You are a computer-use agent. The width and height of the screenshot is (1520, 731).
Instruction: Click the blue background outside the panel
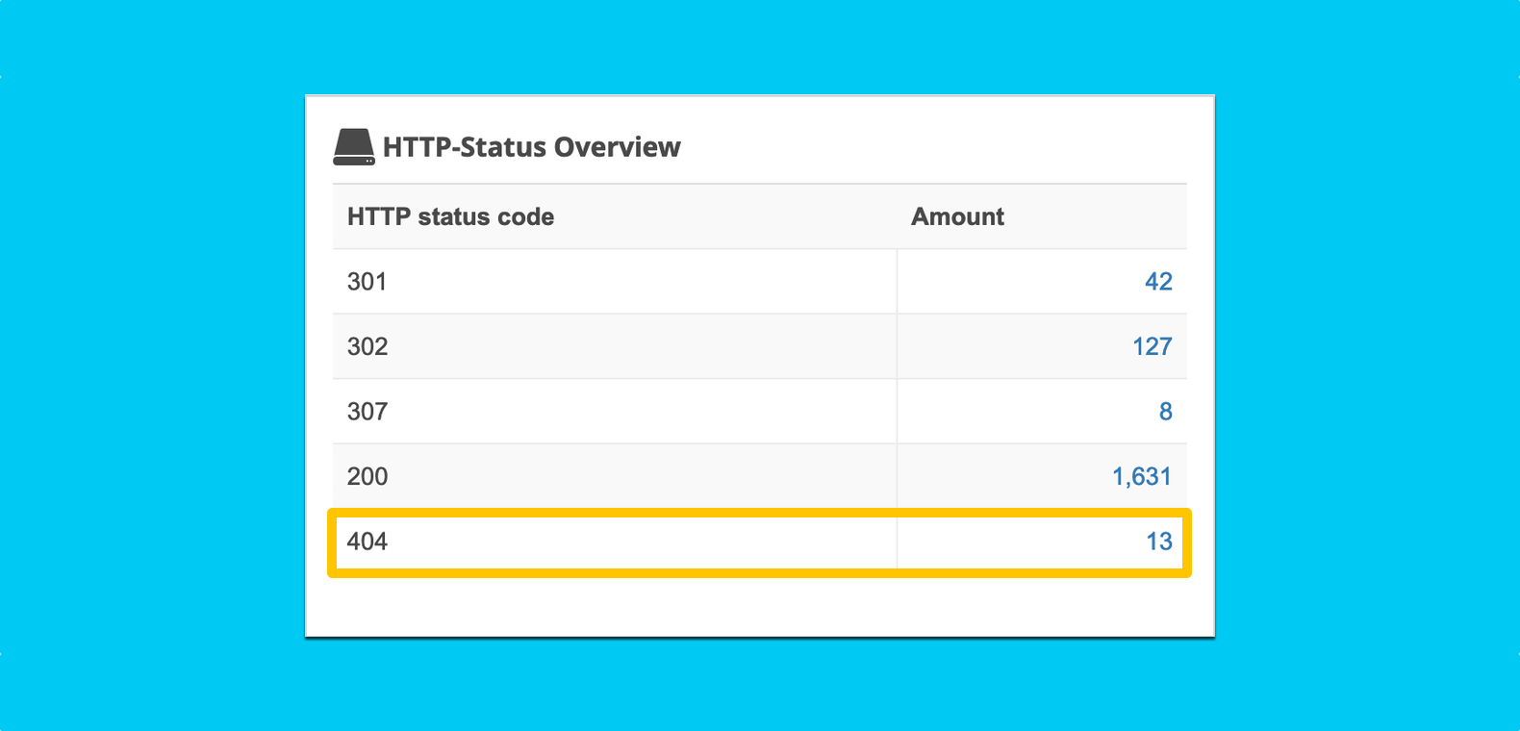pyautogui.click(x=144, y=385)
